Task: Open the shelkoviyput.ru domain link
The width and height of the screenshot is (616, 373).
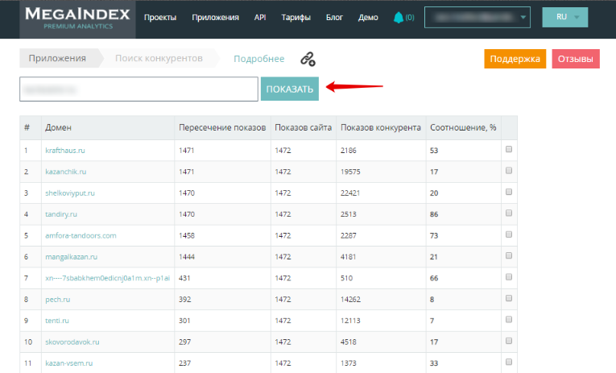Action: click(x=70, y=193)
